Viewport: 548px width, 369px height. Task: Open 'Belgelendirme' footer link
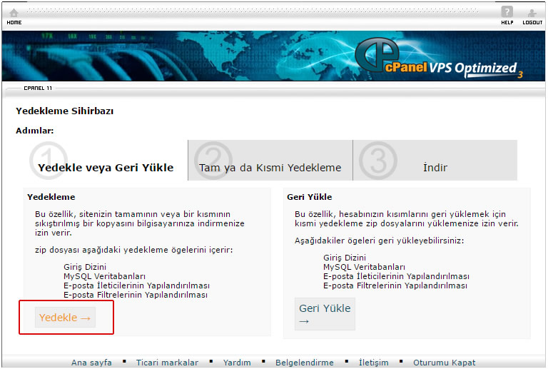(305, 363)
